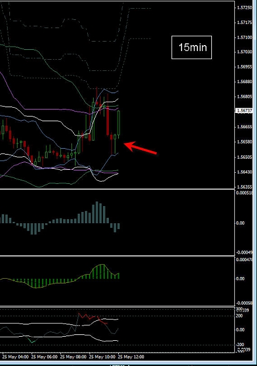Click the 1.56655 price axis label
This screenshot has height=366, width=257.
click(x=244, y=126)
